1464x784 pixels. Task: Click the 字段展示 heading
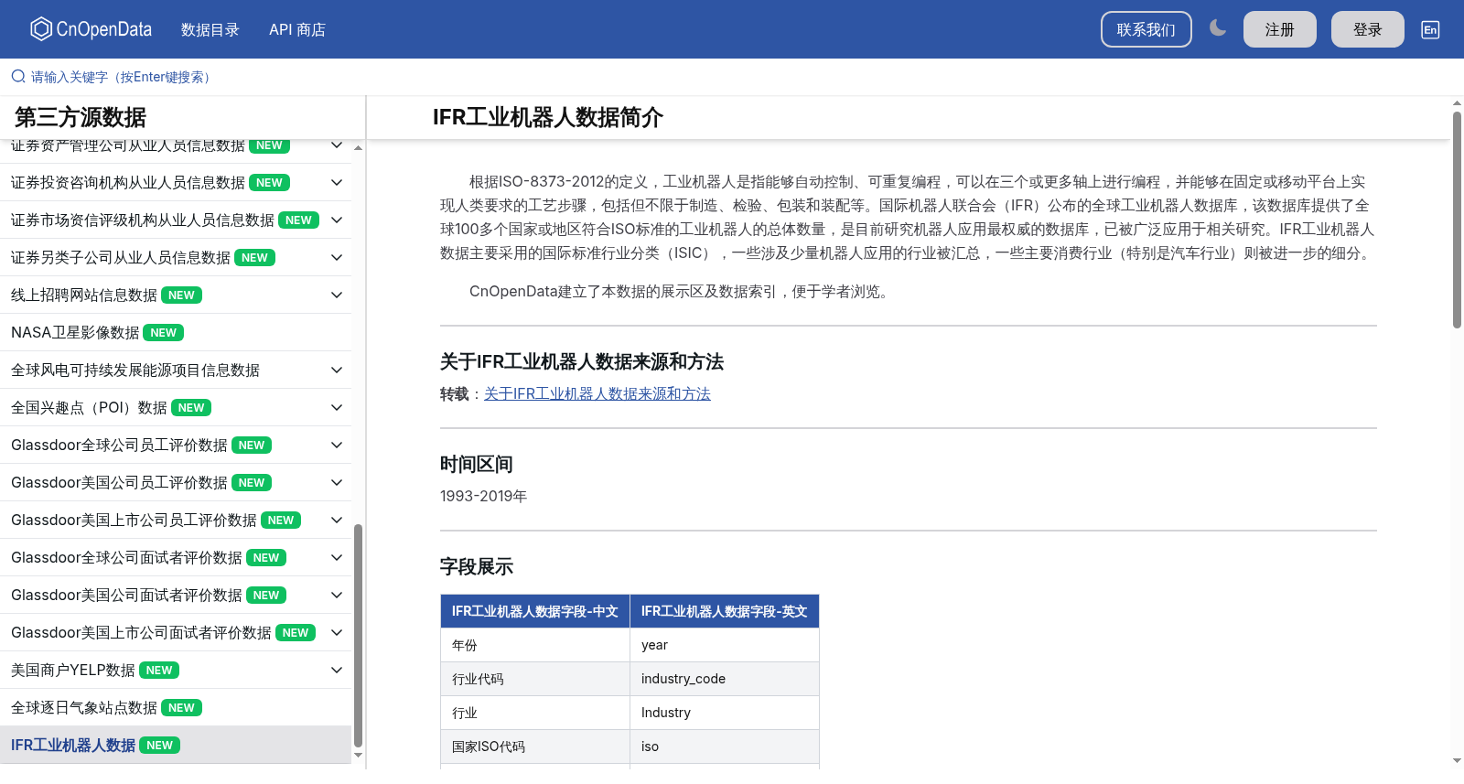coord(477,566)
